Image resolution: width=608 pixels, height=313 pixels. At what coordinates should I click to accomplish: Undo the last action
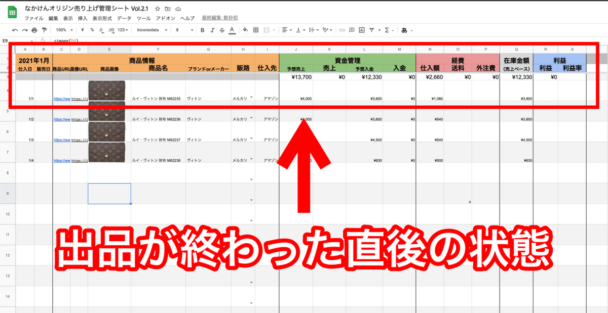click(15, 30)
